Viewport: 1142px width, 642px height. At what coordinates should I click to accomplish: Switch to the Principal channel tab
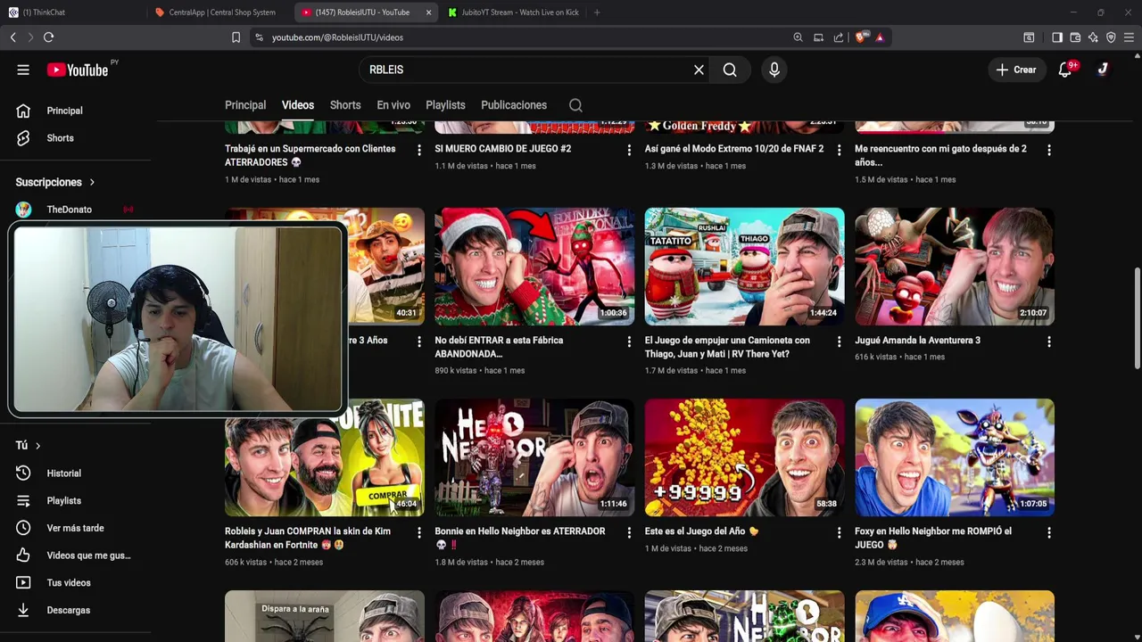tap(245, 105)
